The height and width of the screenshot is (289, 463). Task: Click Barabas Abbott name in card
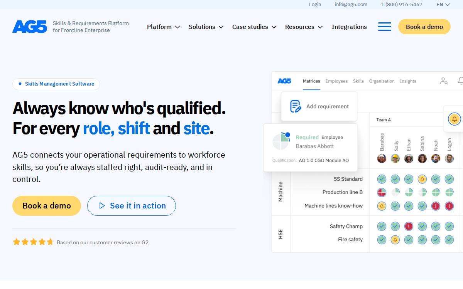point(315,146)
